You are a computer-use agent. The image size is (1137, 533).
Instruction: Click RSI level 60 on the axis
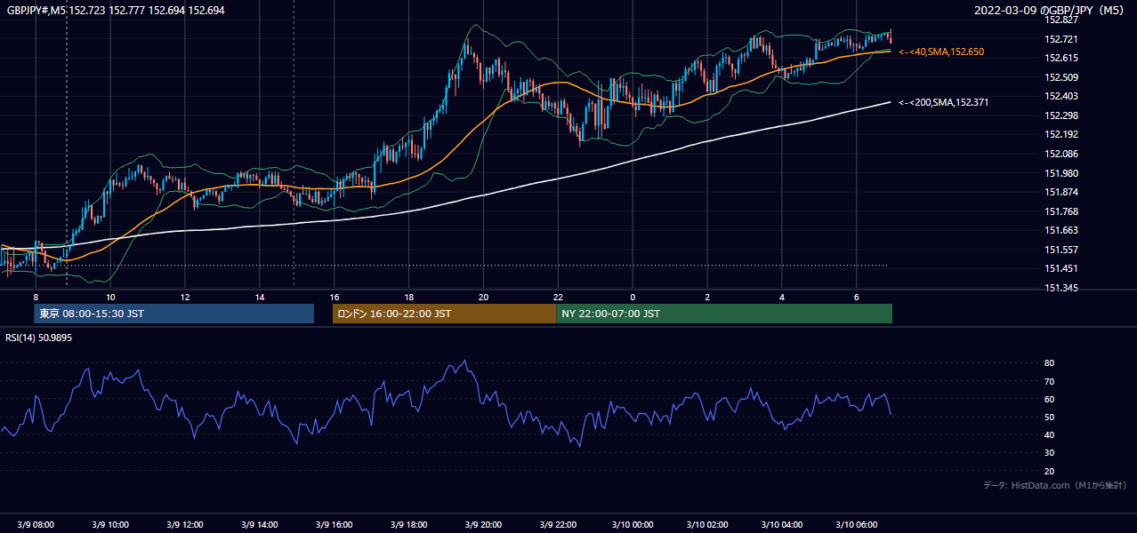click(1049, 399)
